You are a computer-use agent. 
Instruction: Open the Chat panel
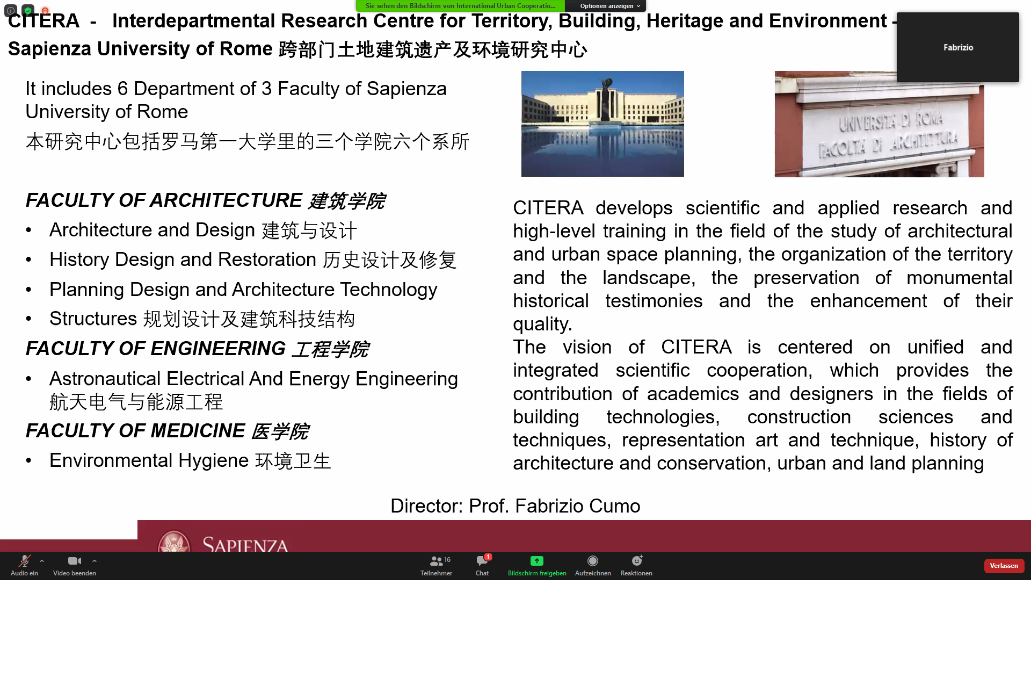click(x=482, y=565)
